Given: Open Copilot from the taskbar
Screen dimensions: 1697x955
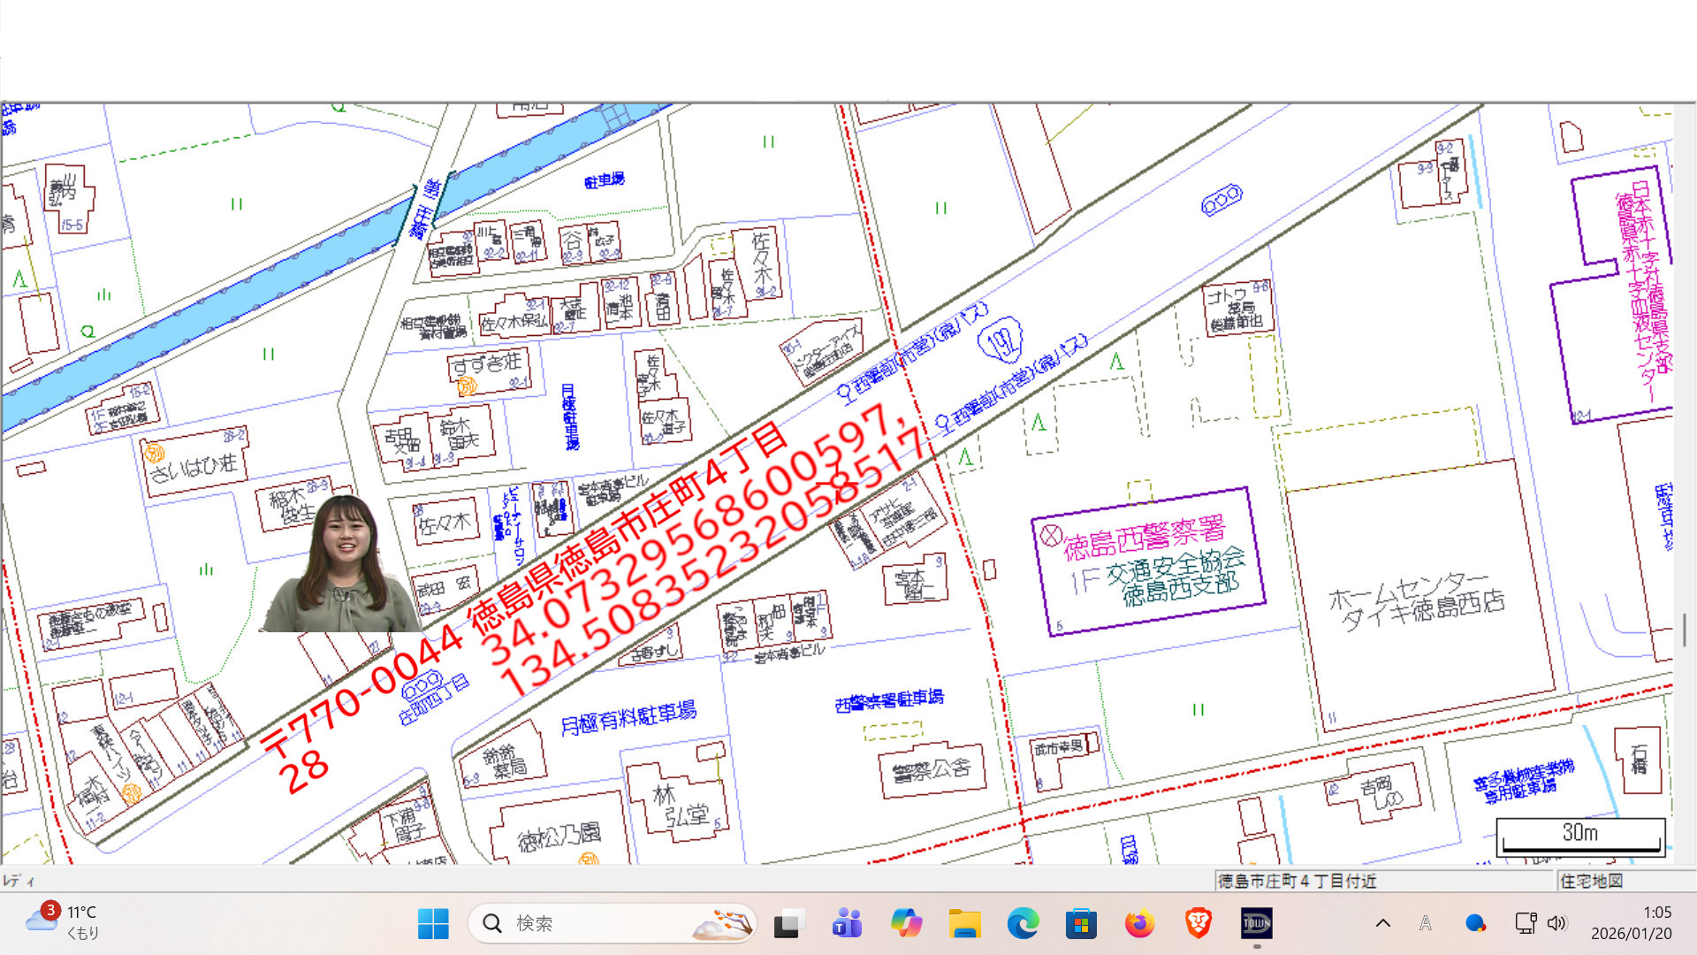Looking at the screenshot, I should click(906, 924).
